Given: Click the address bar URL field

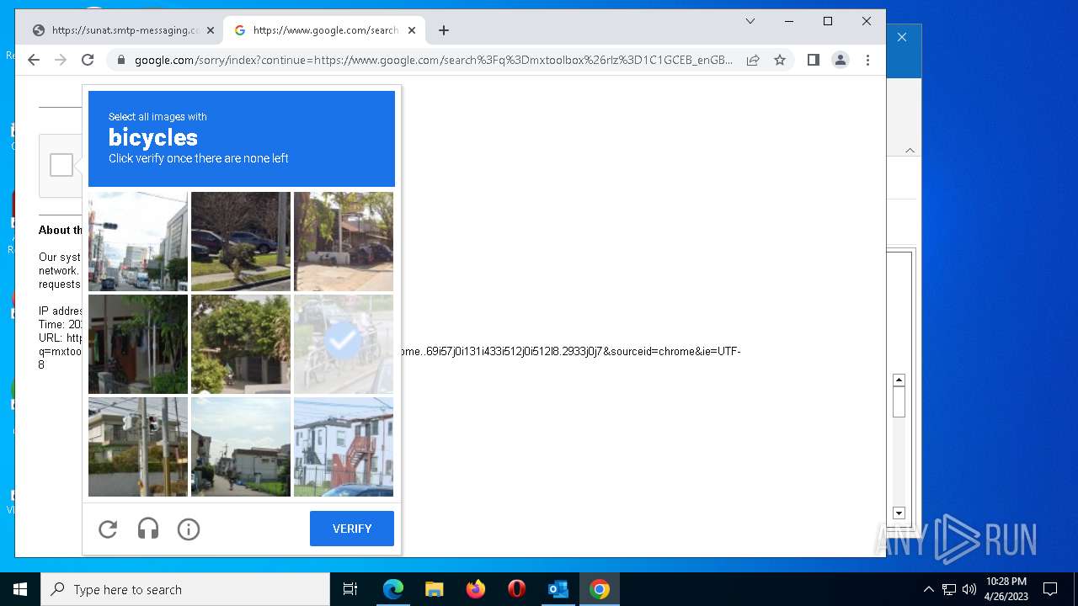Looking at the screenshot, I should click(x=433, y=60).
